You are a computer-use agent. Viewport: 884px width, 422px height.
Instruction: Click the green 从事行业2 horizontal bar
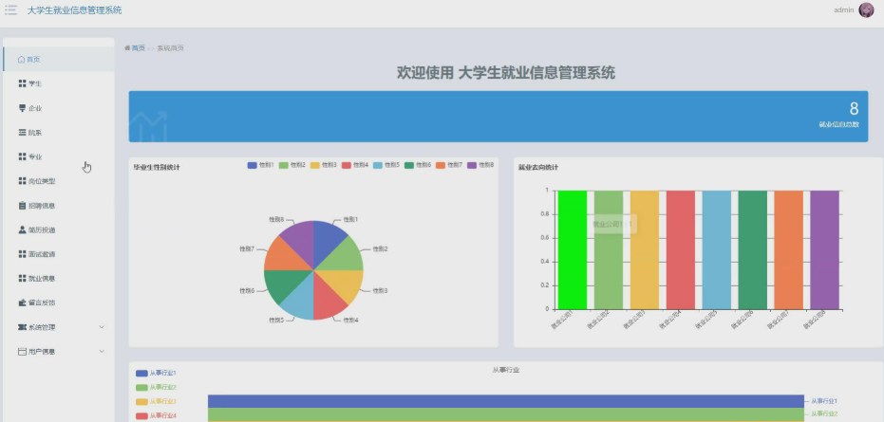point(506,414)
